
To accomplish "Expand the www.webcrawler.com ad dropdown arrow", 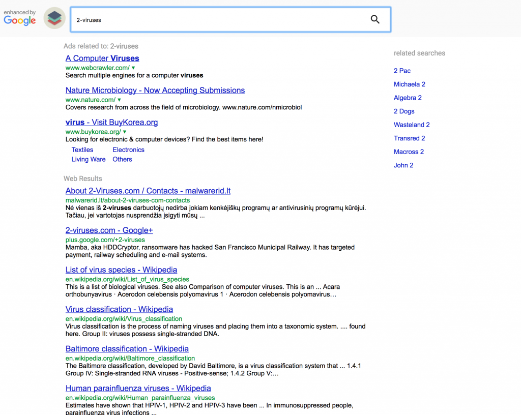I will 133,68.
